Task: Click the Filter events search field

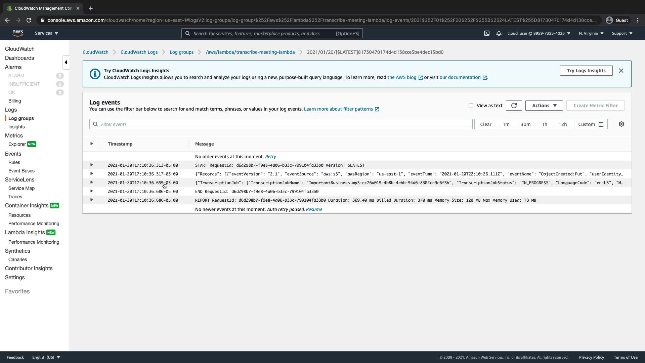Action: click(x=281, y=124)
